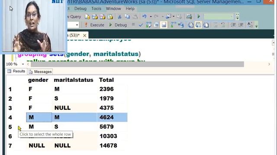The width and height of the screenshot is (277, 155).
Task: Toggle the IntelliSense Enabled button
Action: pos(164,25)
